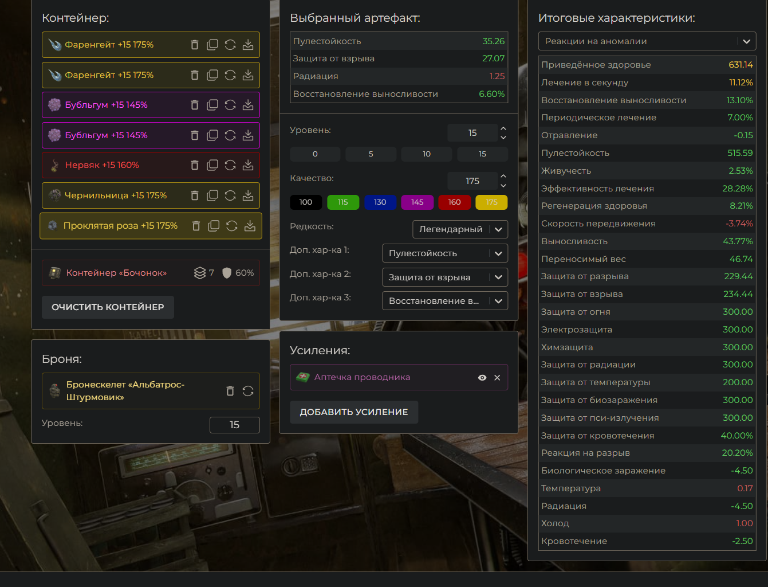Open the Редкость dropdown
This screenshot has height=587, width=768.
click(460, 229)
